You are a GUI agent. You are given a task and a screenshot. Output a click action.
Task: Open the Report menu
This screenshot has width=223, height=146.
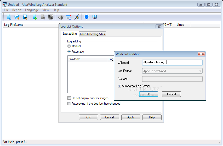click(17, 10)
